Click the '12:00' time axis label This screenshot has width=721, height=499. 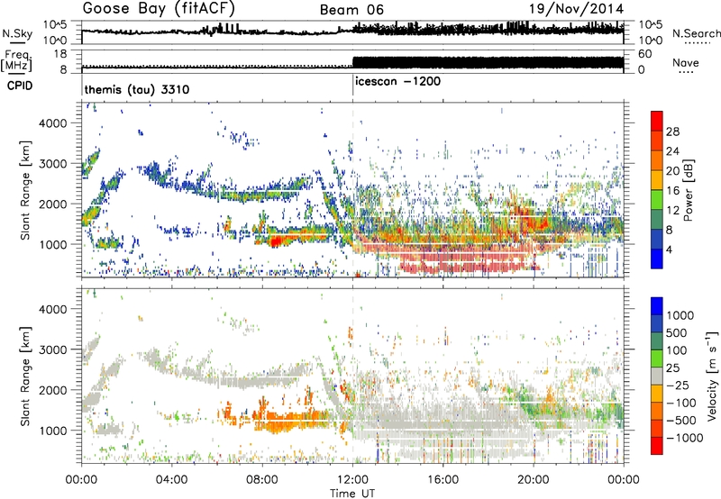point(352,480)
